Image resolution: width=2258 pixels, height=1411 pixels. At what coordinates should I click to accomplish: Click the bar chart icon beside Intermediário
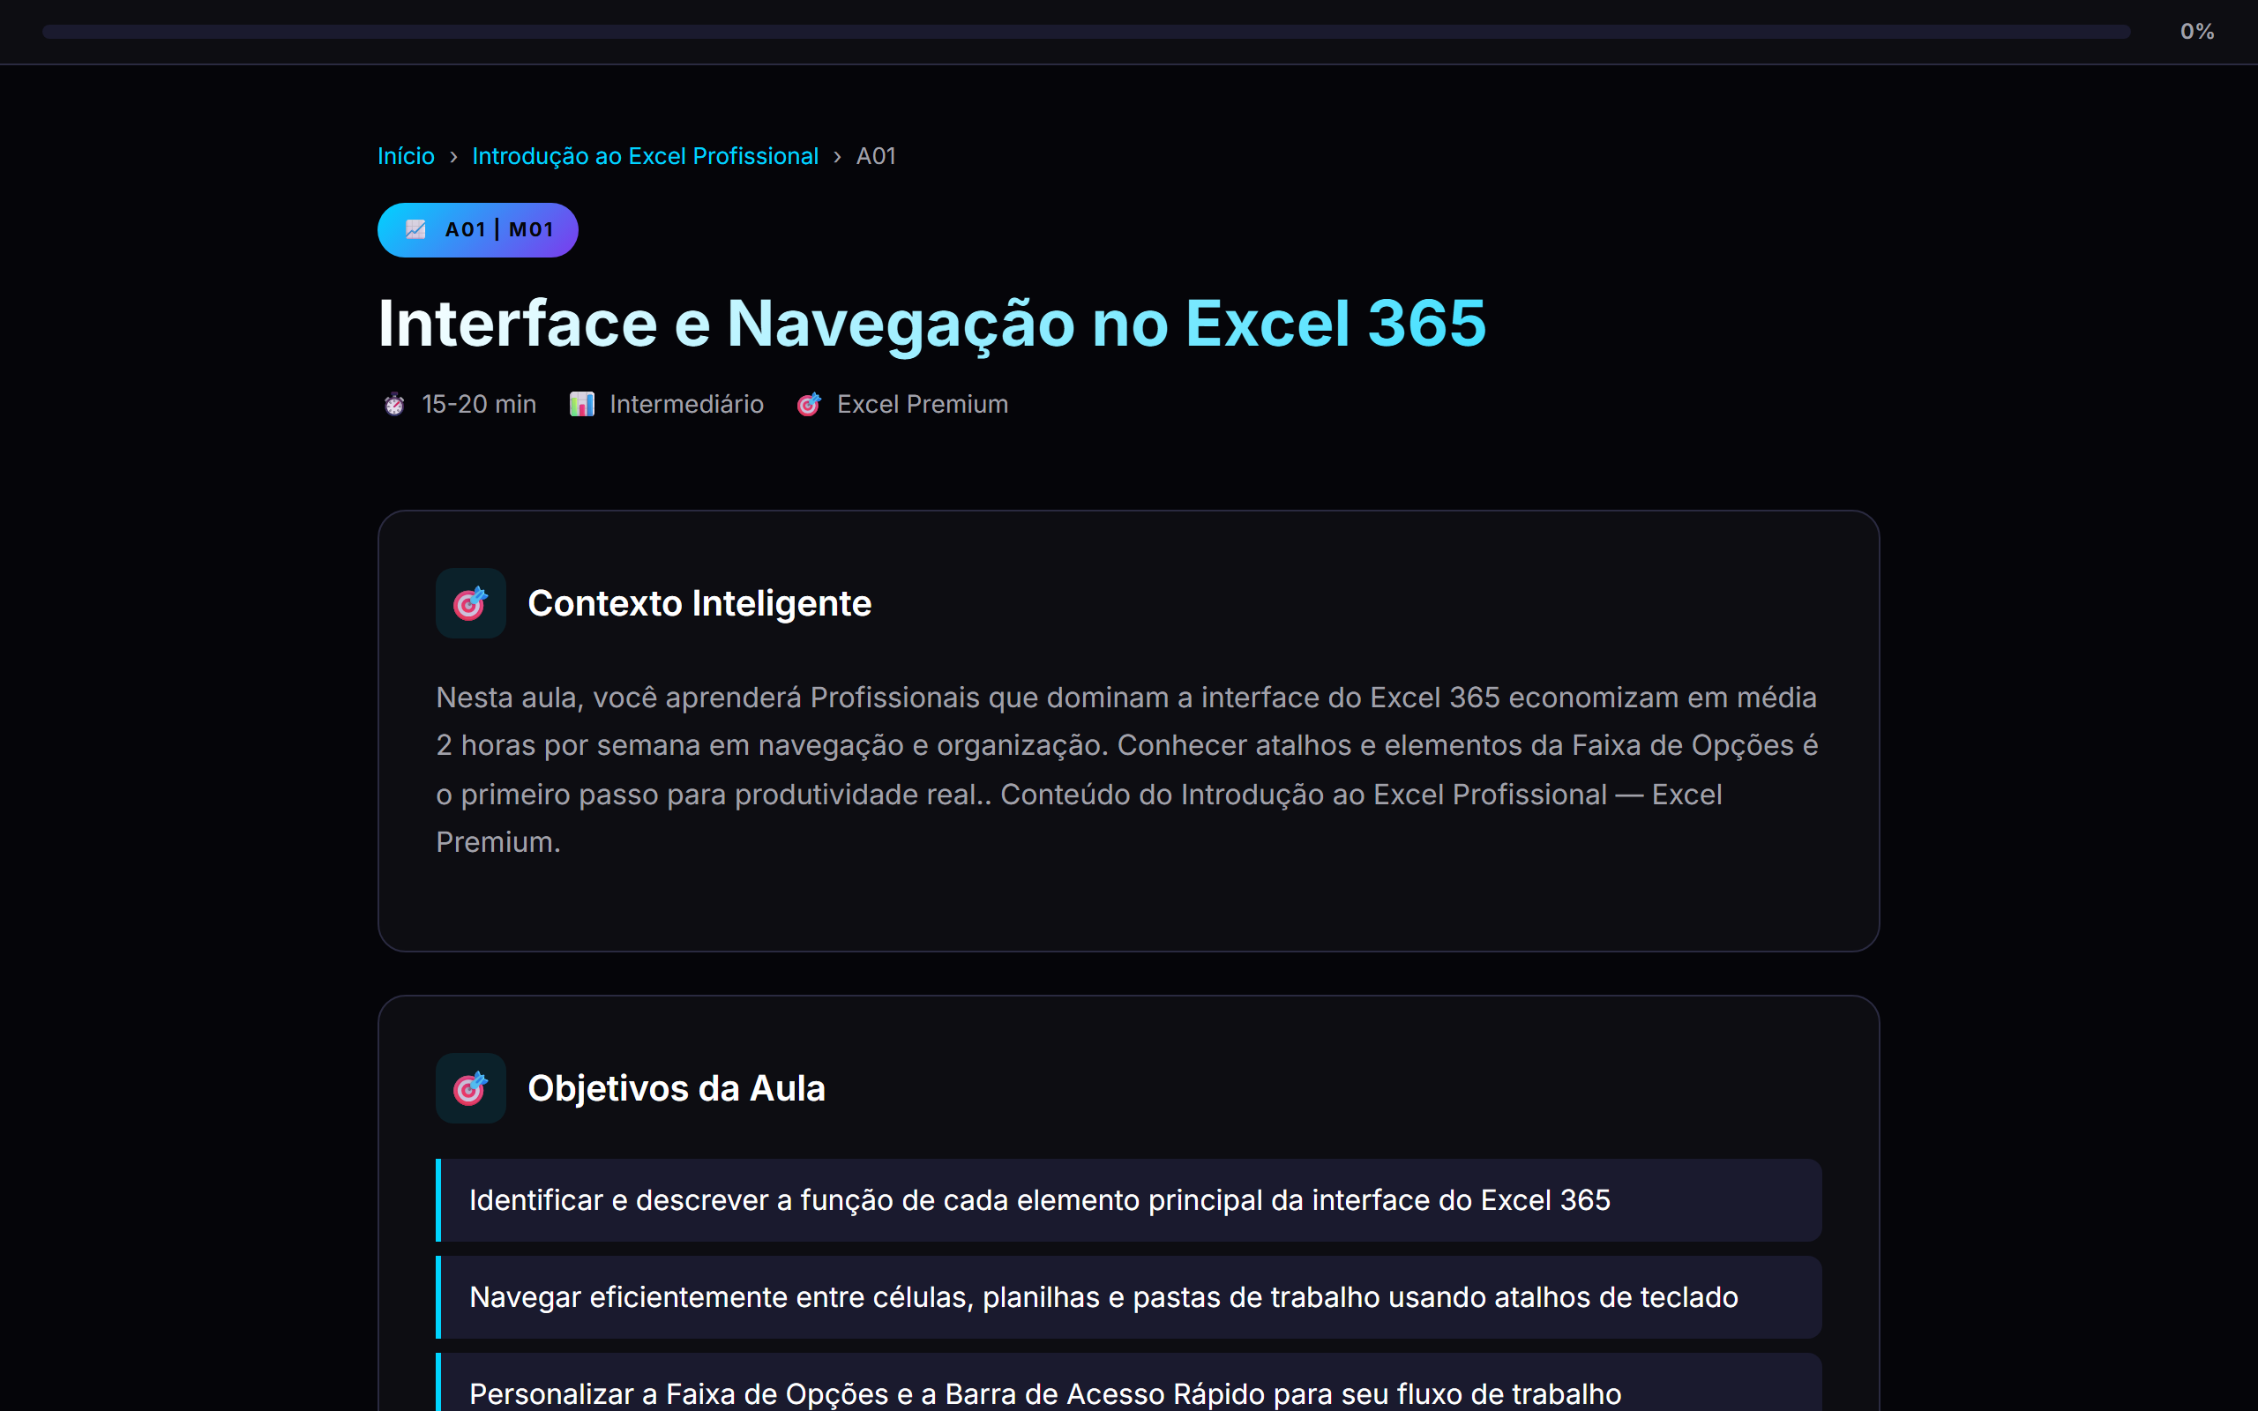(582, 404)
